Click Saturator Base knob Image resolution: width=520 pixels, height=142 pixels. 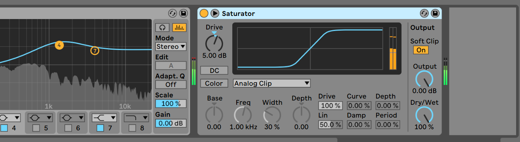(214, 115)
